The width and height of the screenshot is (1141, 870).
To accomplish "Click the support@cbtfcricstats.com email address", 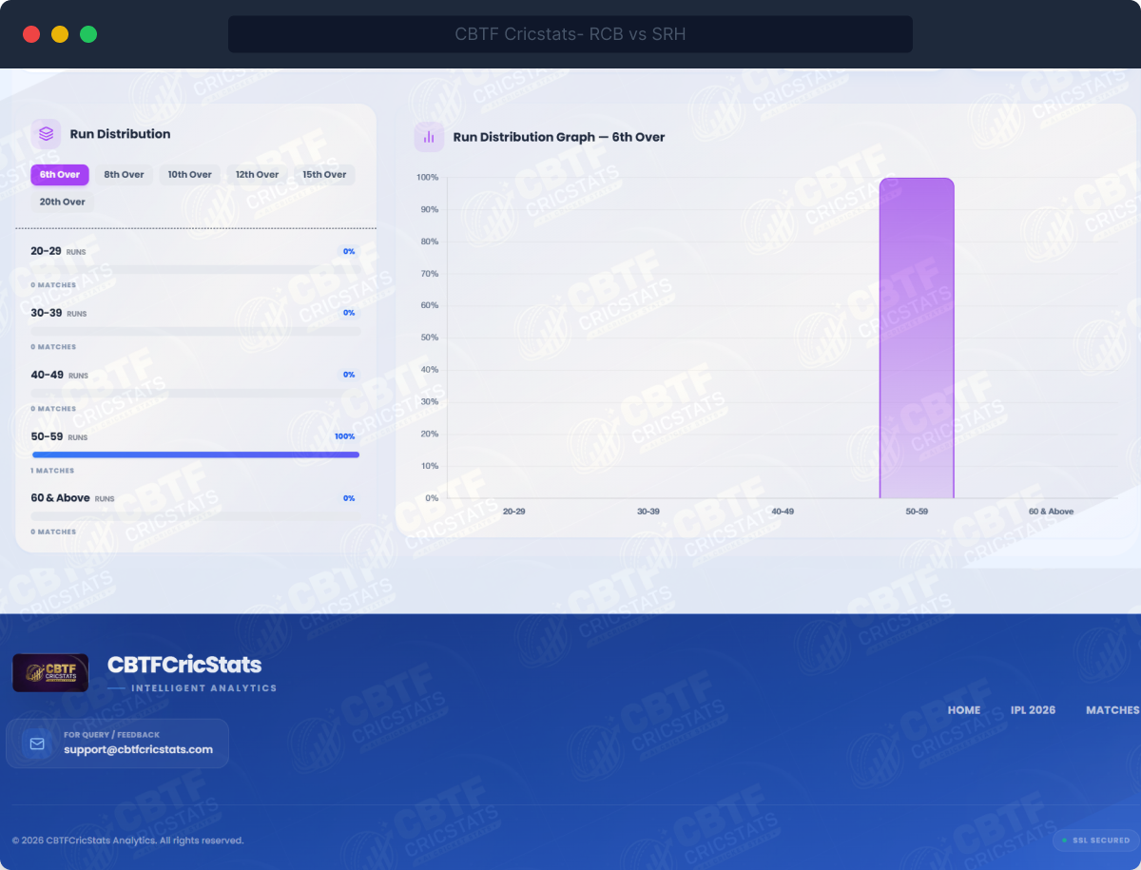I will point(139,749).
